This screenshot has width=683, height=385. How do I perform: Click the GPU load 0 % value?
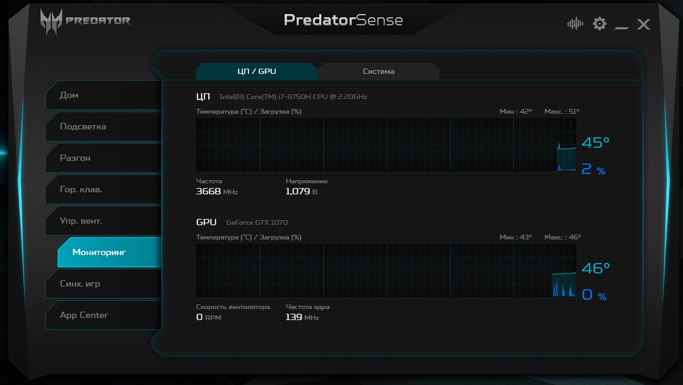click(x=594, y=295)
